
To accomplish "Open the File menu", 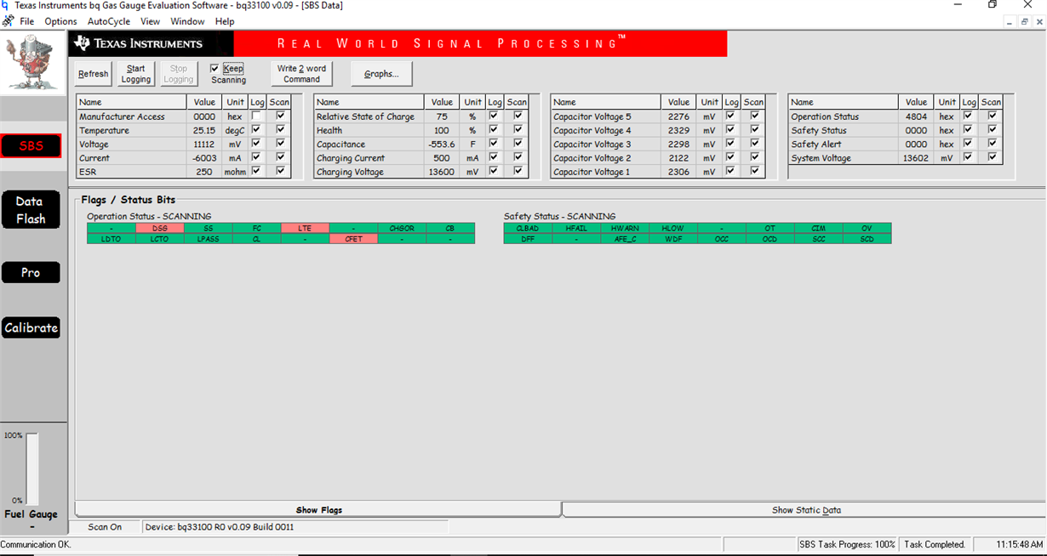I will (x=27, y=21).
